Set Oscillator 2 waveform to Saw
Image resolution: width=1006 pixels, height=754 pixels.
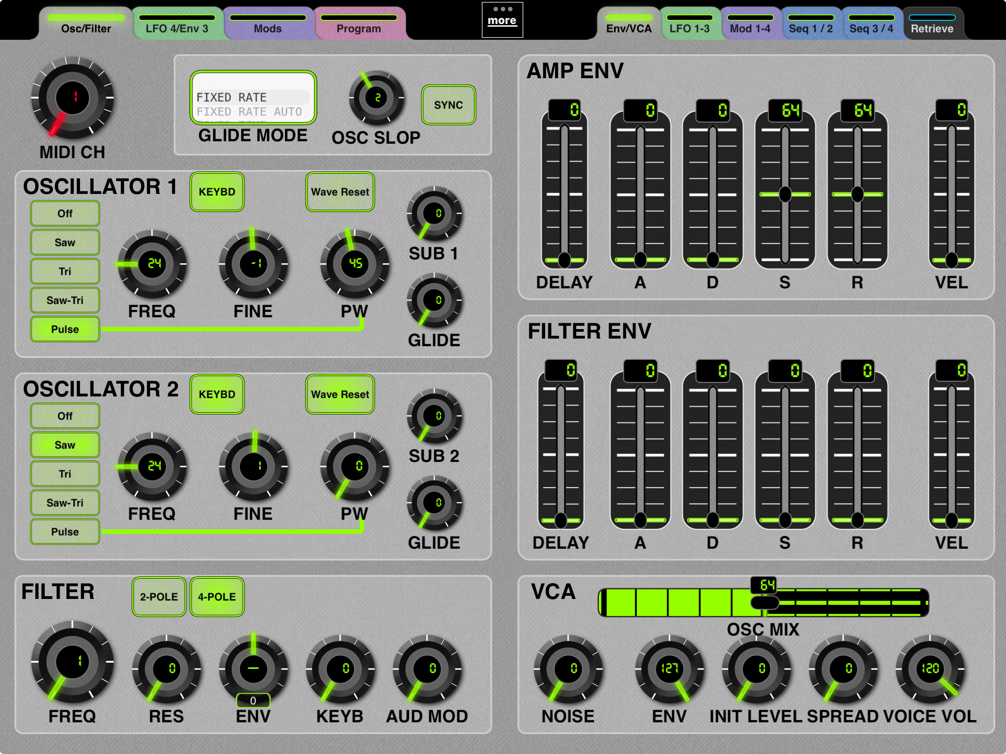[x=65, y=445]
